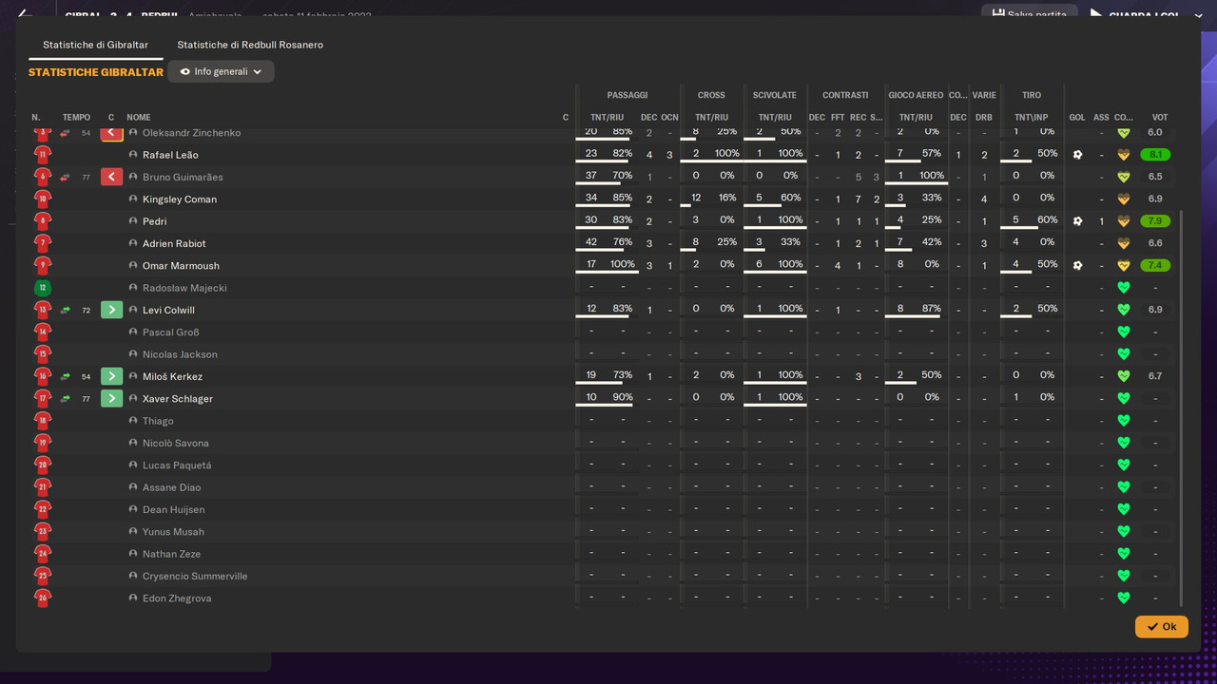Click Radosław Majecki's green number 12 shirt
This screenshot has width=1217, height=684.
[x=42, y=288]
